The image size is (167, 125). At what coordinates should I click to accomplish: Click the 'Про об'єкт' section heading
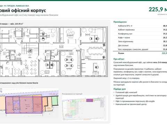point(119,59)
